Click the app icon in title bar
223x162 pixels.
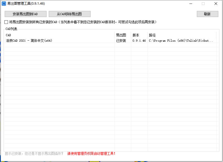tap(4, 4)
